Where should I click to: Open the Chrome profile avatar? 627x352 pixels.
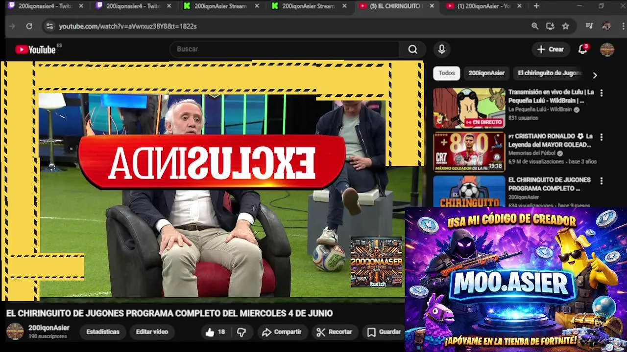click(x=606, y=26)
